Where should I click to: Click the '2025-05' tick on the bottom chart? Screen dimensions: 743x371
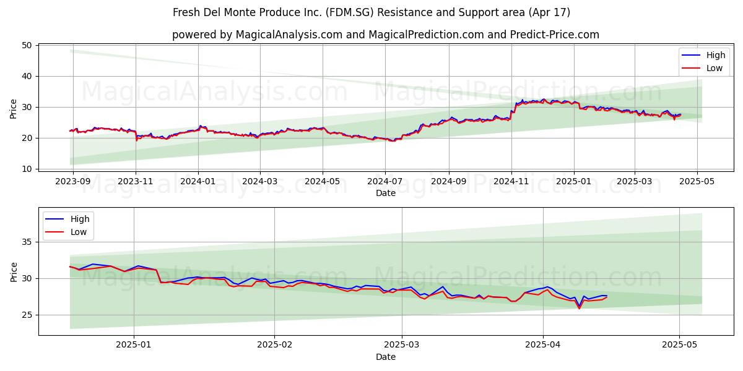point(679,346)
